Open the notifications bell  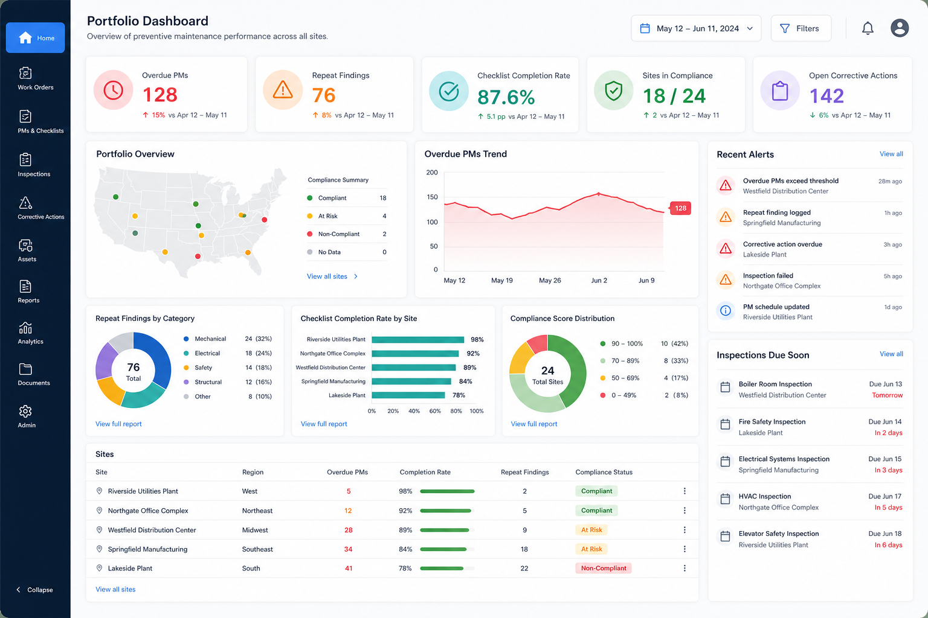click(868, 28)
